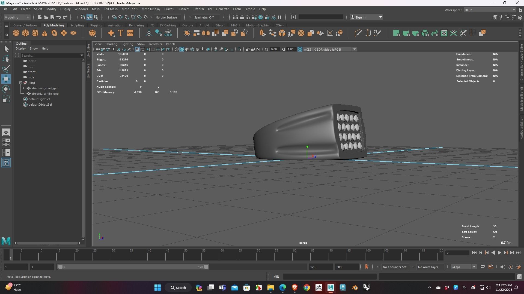
Task: Toggle view transform ON button beside ACES
Action: (300, 49)
